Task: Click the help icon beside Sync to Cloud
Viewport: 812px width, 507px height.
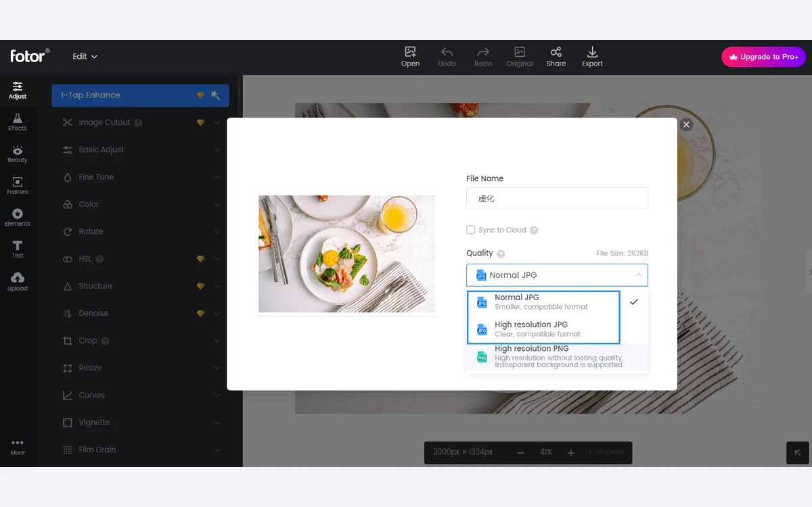Action: point(534,231)
